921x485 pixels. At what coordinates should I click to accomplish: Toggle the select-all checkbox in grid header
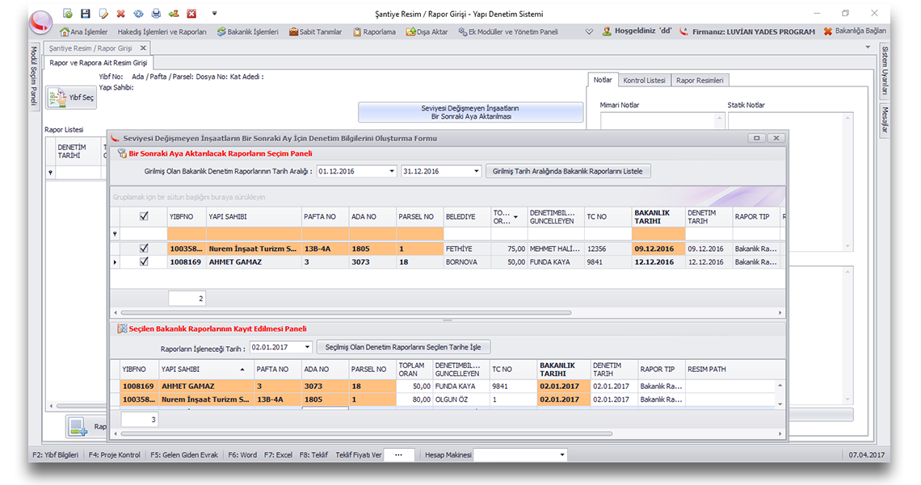144,216
